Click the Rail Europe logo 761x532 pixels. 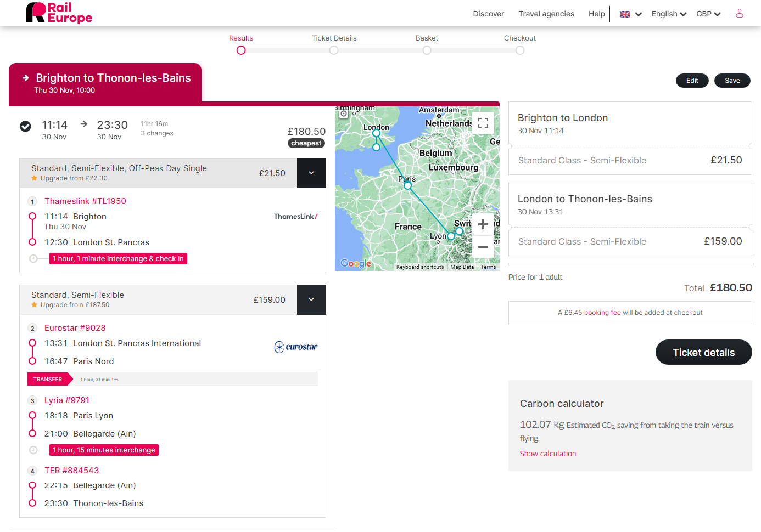tap(59, 13)
